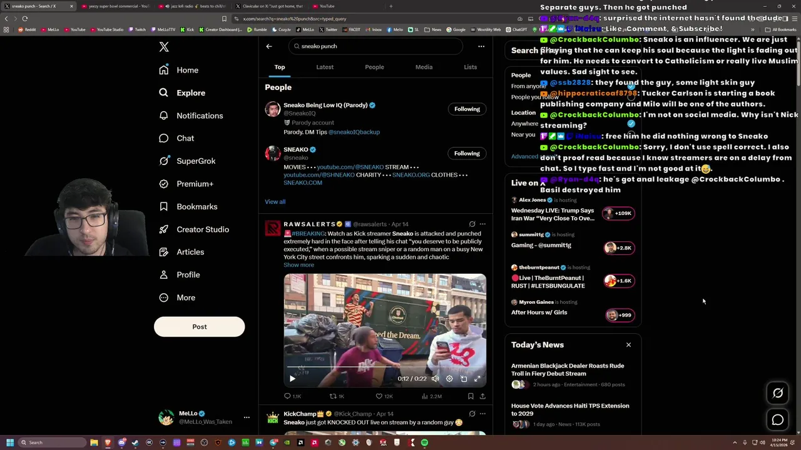Switch to the Media tab

pyautogui.click(x=424, y=67)
